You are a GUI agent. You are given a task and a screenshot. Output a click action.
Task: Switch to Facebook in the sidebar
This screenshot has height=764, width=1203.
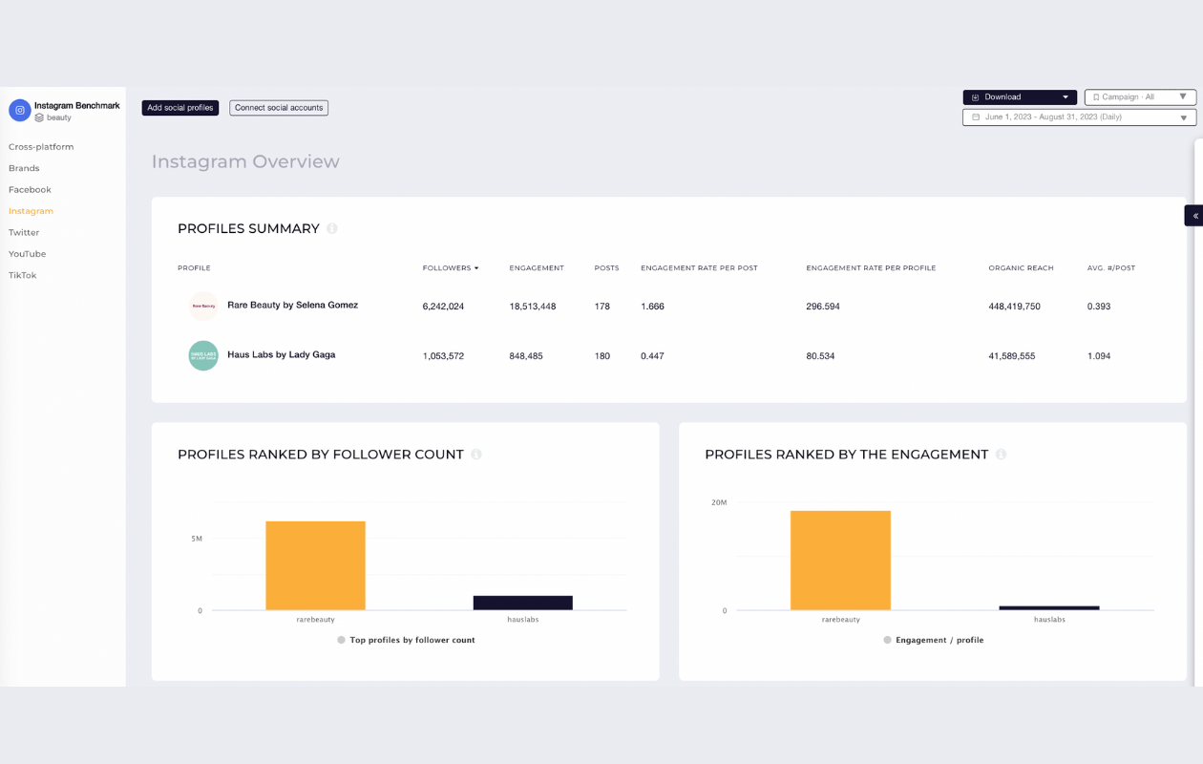[x=30, y=190]
